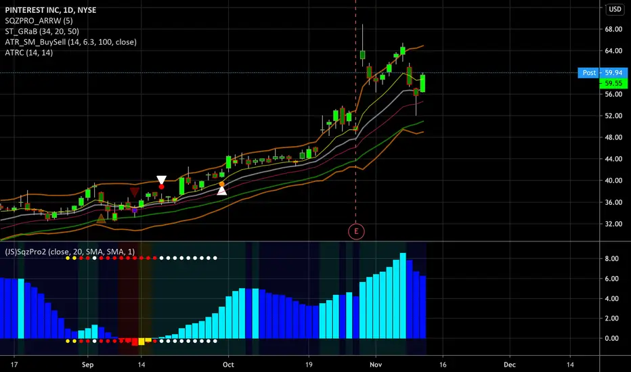The width and height of the screenshot is (631, 372).
Task: Click the Sep date label
Action: coord(87,365)
